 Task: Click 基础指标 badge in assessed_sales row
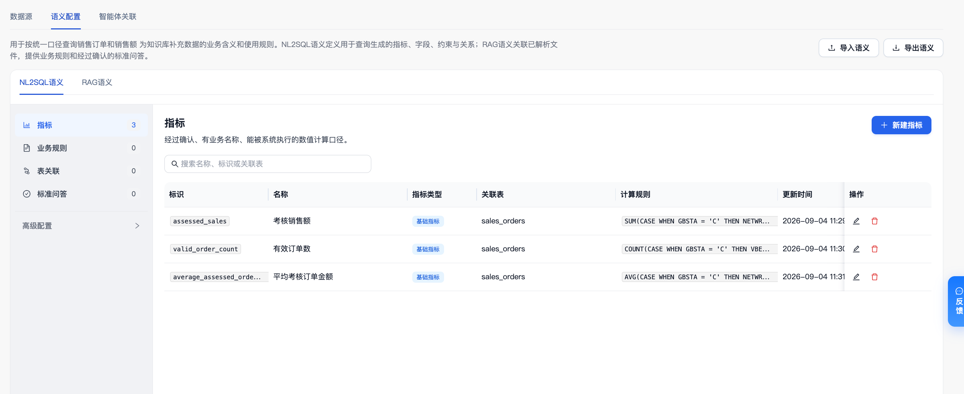point(428,221)
